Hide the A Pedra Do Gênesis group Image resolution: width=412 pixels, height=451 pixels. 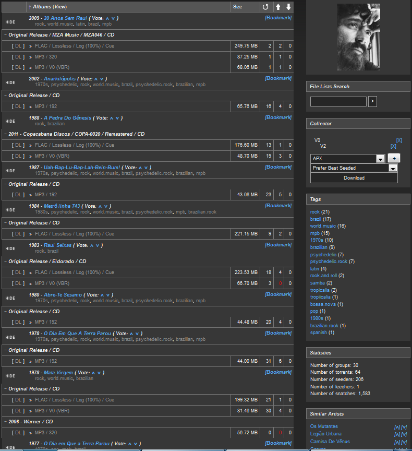[10, 122]
